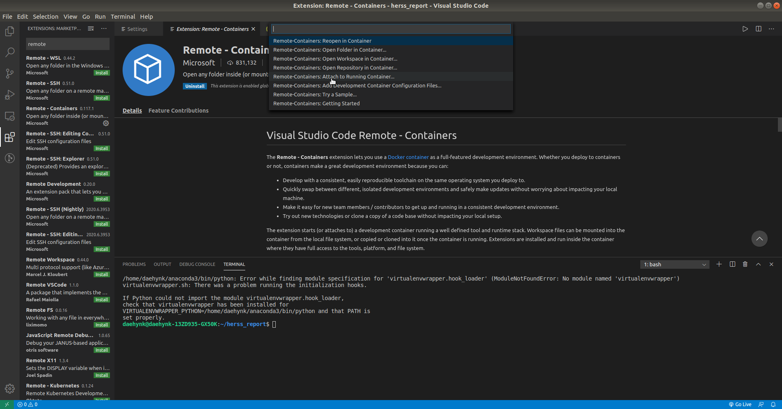Click the Microsoft publisher link
Image resolution: width=782 pixels, height=409 pixels.
point(199,63)
